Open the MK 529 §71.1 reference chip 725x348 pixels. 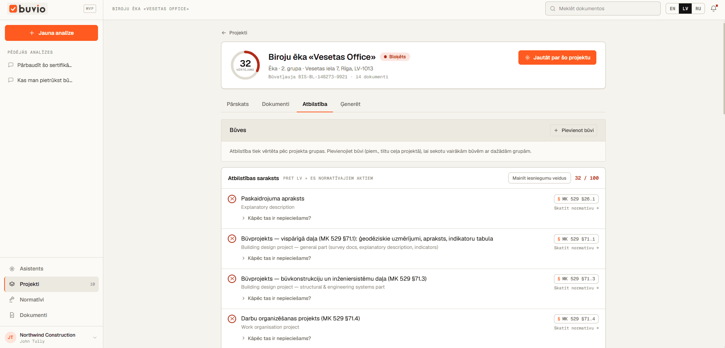576,239
